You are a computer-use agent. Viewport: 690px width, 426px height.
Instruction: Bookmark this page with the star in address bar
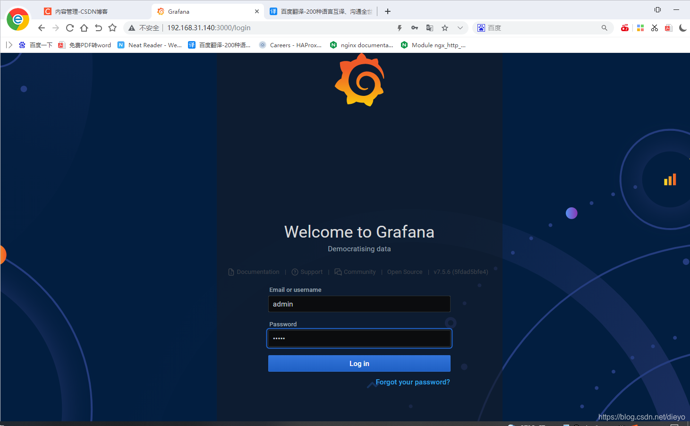pos(445,28)
